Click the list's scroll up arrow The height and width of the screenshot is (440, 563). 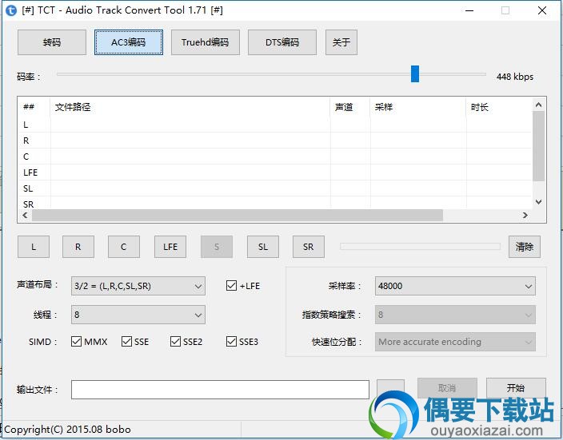pos(538,105)
